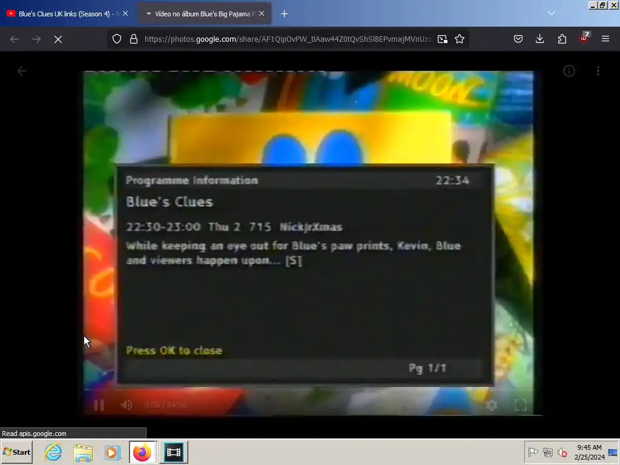Open picture-in-picture from the address bar
The image size is (620, 465).
pos(443,39)
